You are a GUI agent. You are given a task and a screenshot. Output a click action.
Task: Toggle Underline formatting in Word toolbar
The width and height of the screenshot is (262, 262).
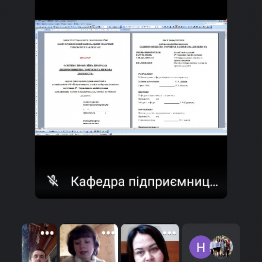click(170, 27)
